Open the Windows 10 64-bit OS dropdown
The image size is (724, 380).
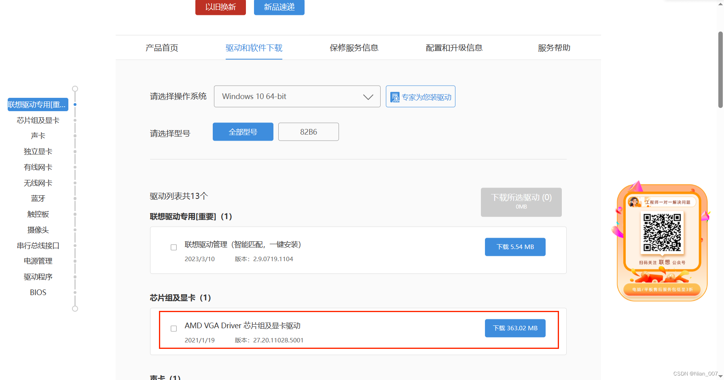coord(297,96)
